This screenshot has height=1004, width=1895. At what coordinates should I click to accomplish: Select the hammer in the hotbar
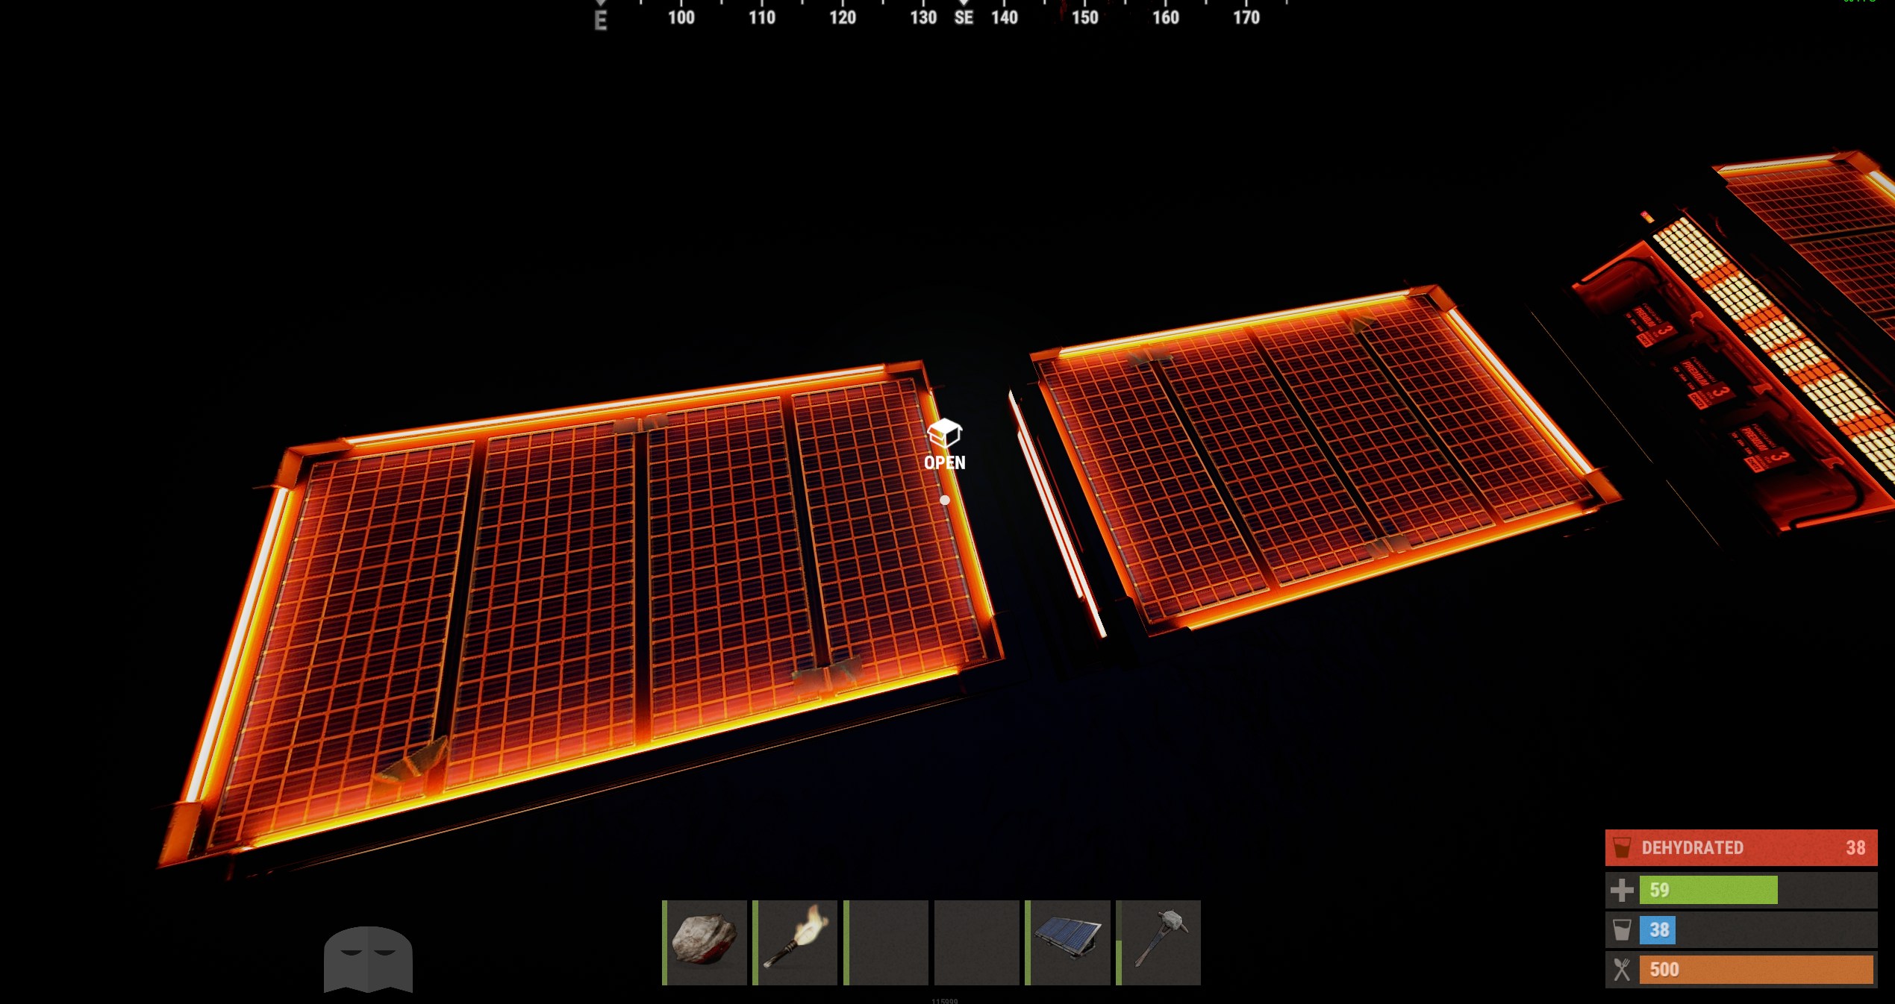click(1159, 942)
